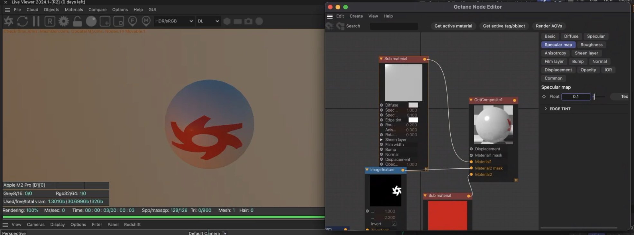Click the OctComposite1 sphere preview

(x=493, y=125)
